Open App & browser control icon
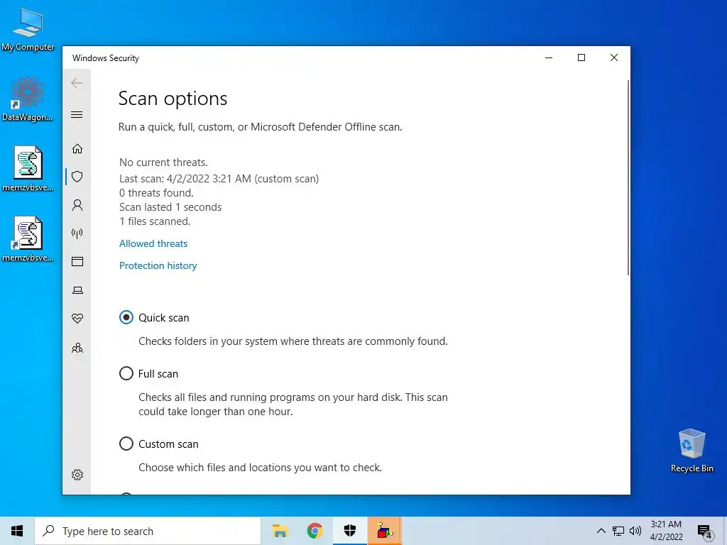The width and height of the screenshot is (727, 545). tap(77, 262)
